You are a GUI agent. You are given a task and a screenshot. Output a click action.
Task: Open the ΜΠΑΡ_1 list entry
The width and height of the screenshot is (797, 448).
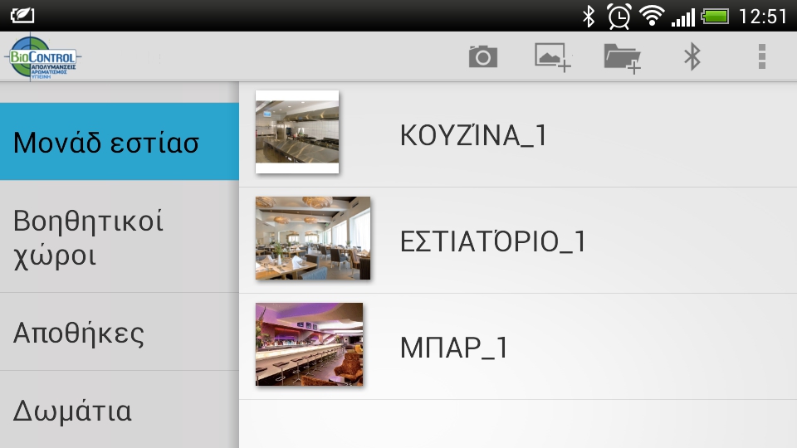[518, 347]
